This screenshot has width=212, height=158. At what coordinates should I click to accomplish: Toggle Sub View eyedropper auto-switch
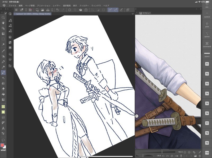tap(200, 152)
